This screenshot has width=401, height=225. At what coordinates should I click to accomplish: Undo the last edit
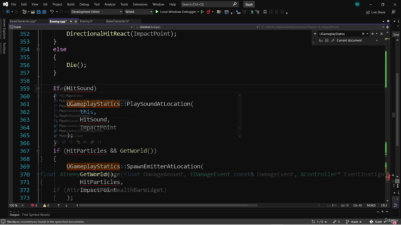tap(52, 12)
